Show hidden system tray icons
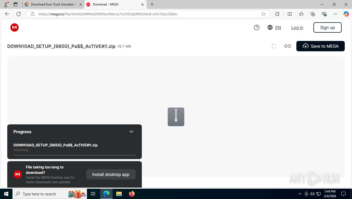The image size is (352, 199). [x=300, y=194]
